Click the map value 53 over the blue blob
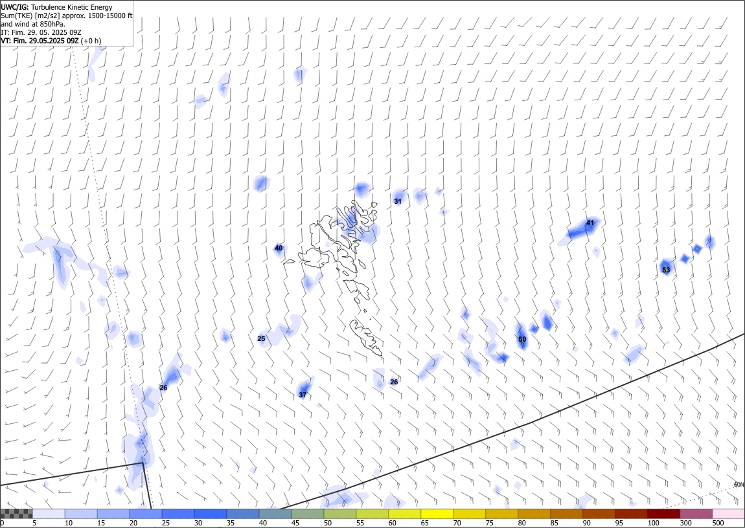This screenshot has height=528, width=745. (666, 270)
